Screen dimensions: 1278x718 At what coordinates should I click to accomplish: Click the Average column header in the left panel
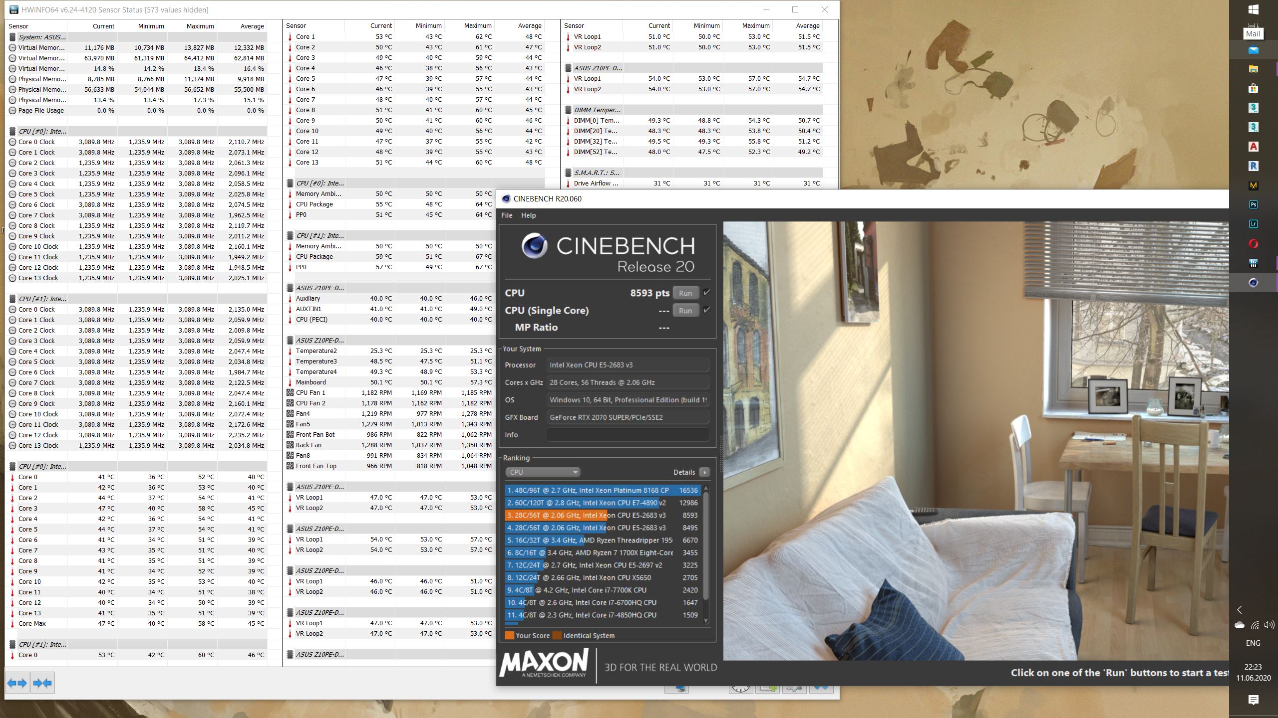tap(252, 26)
